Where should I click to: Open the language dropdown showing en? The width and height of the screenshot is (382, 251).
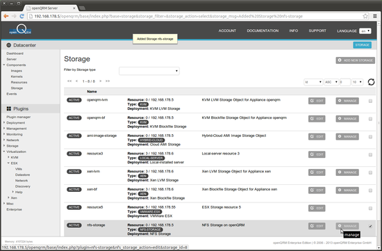(x=365, y=31)
